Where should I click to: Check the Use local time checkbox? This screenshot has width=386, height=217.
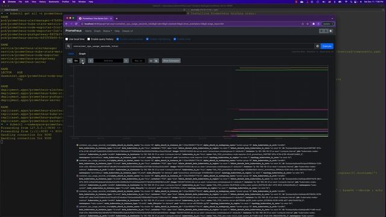(67, 39)
